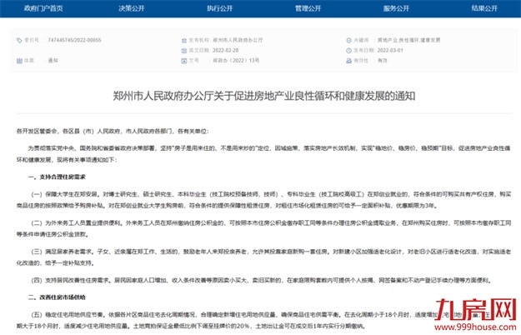The width and height of the screenshot is (521, 335).
Task: Select the genre value 通知
Action: (53, 61)
